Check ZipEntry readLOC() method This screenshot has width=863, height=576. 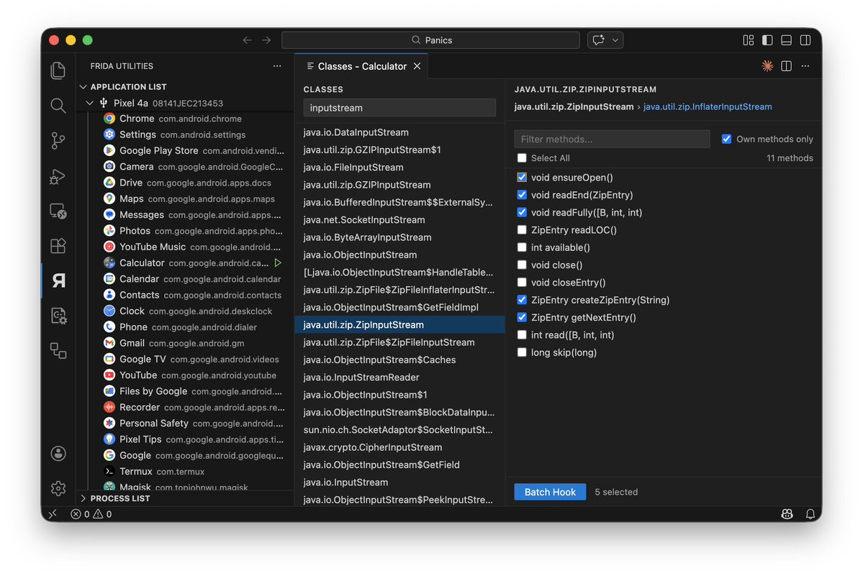click(522, 229)
